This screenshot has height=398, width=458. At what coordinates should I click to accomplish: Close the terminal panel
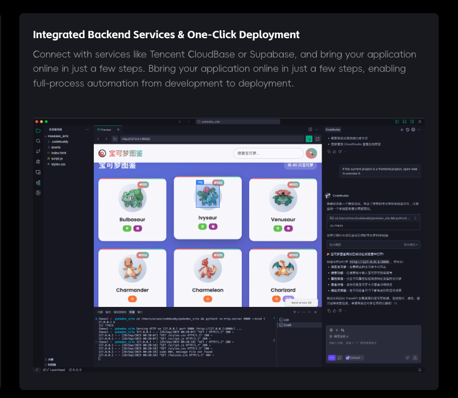pyautogui.click(x=315, y=312)
